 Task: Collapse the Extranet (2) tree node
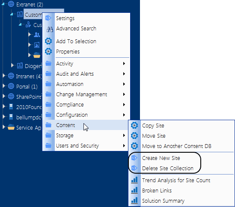3,4
